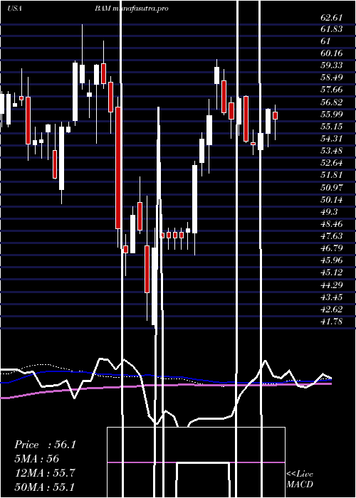The height and width of the screenshot is (498, 356).
Task: Click the 43.45 price axis label
Action: (331, 297)
